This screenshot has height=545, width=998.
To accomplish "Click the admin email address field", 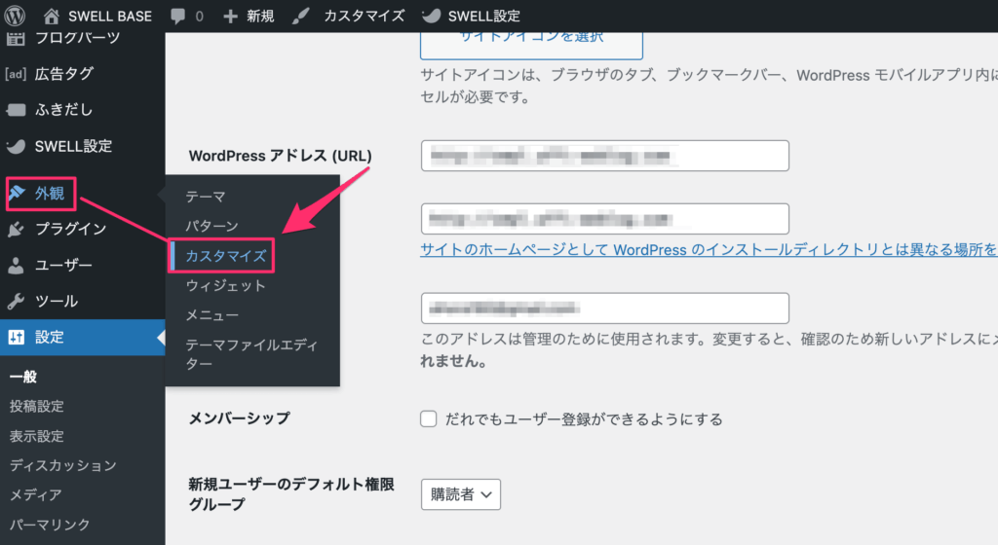I will [x=604, y=309].
